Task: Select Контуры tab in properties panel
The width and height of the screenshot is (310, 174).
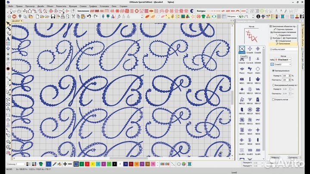Action: tap(276, 38)
